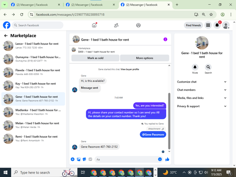
Task: Attach a photo using the image icon
Action: (x=78, y=160)
